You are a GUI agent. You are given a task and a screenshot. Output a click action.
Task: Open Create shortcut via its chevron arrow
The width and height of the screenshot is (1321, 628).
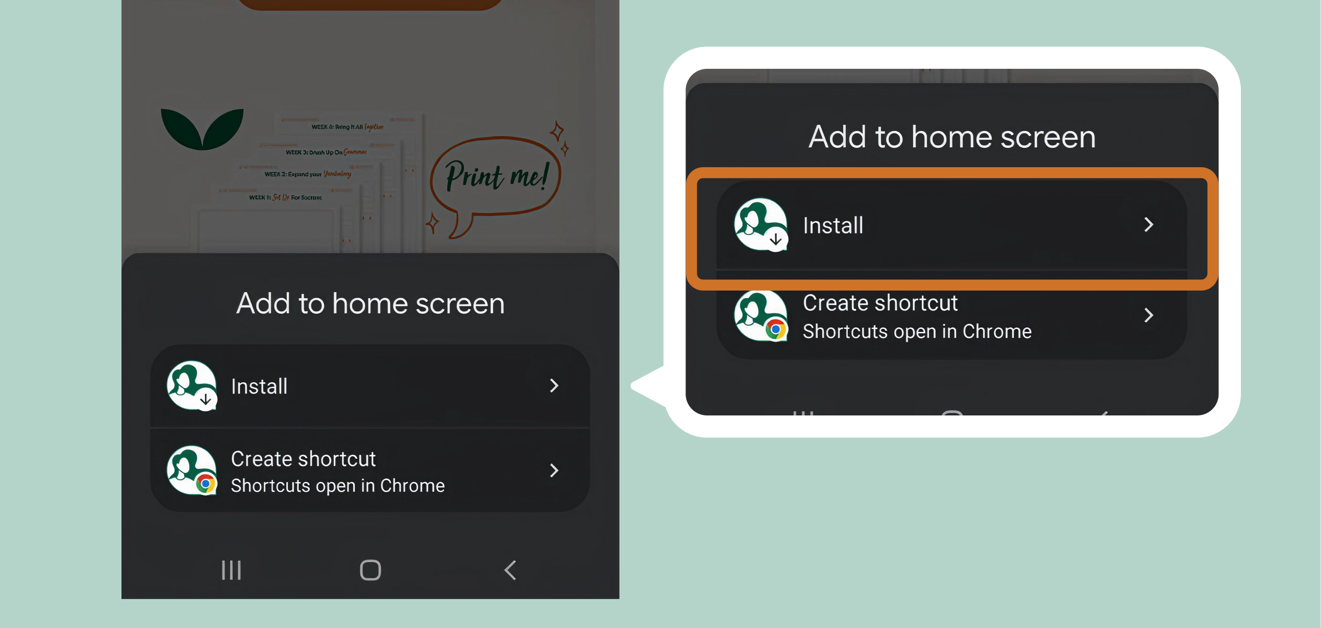click(554, 470)
